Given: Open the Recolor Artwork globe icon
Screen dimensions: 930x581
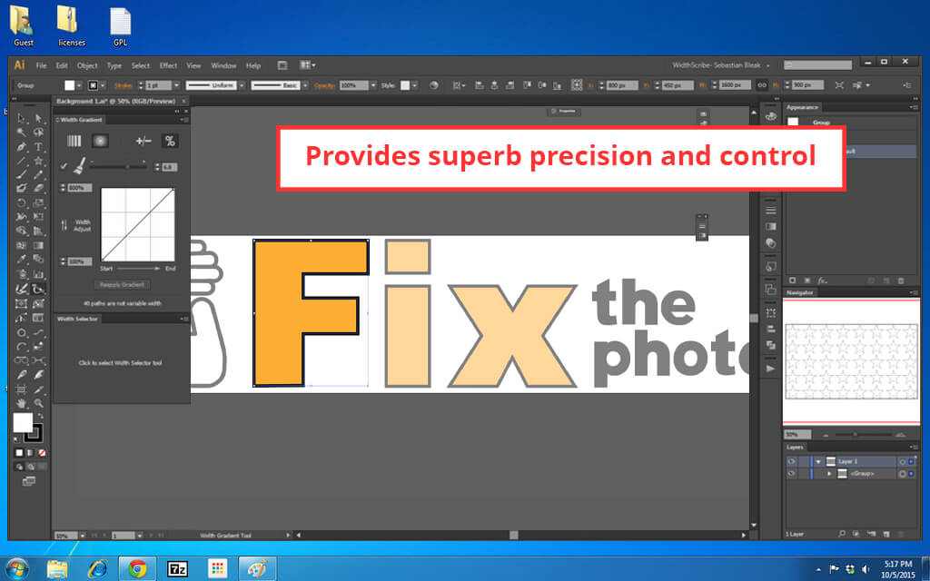Looking at the screenshot, I should pos(433,85).
